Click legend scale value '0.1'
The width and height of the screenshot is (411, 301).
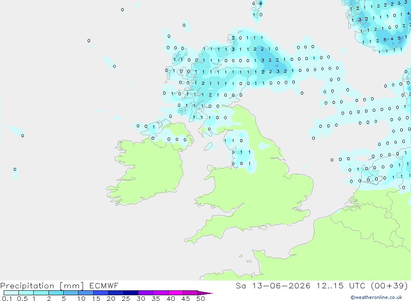(7, 299)
